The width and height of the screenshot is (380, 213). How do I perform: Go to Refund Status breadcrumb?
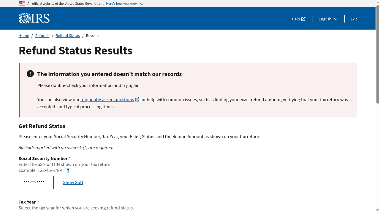click(x=68, y=35)
